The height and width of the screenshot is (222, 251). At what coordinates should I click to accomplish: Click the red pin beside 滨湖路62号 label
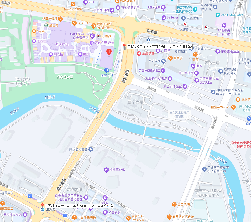click(43, 206)
